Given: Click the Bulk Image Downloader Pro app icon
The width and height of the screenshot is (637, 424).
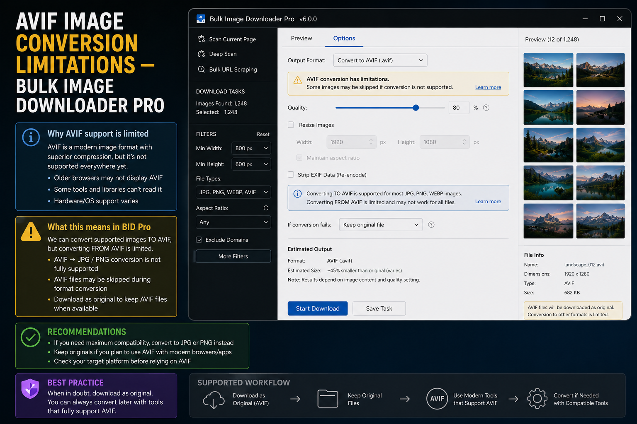Looking at the screenshot, I should [x=201, y=19].
